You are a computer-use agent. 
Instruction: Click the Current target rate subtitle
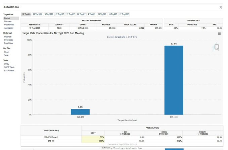122,37
